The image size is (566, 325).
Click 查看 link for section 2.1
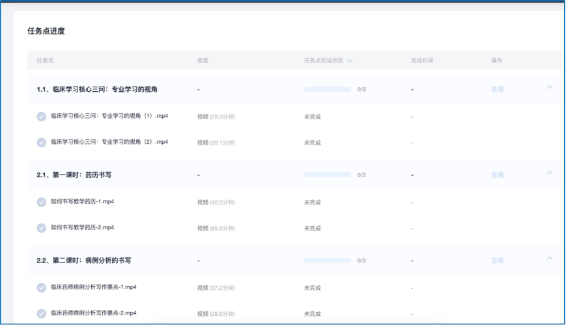point(497,175)
